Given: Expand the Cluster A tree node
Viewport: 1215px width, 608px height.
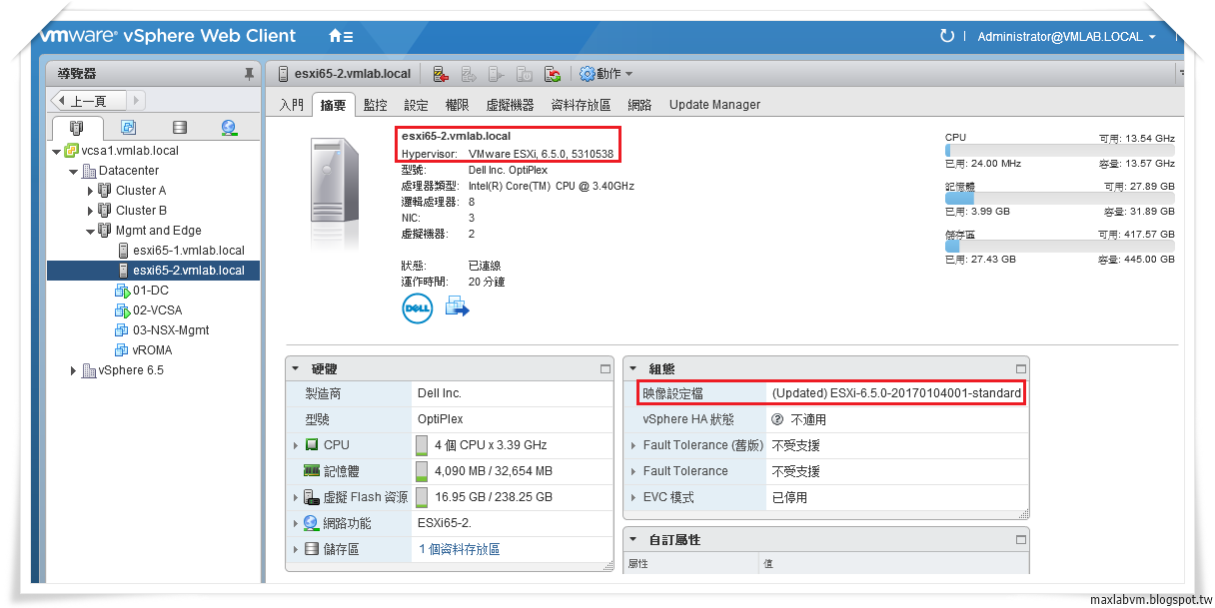Looking at the screenshot, I should tap(89, 190).
